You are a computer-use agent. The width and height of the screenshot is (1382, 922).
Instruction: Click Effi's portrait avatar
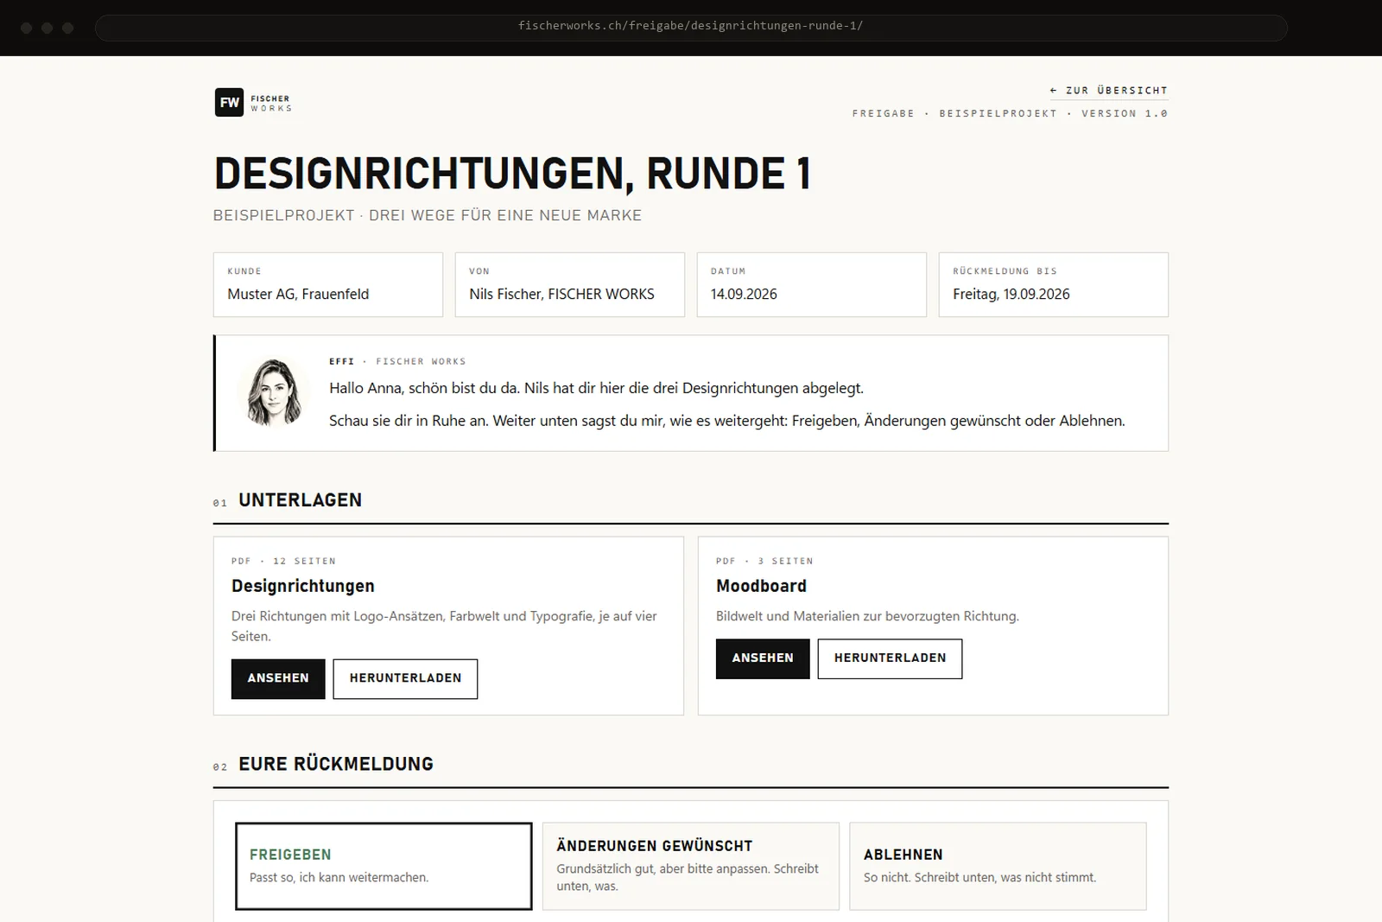pos(273,392)
